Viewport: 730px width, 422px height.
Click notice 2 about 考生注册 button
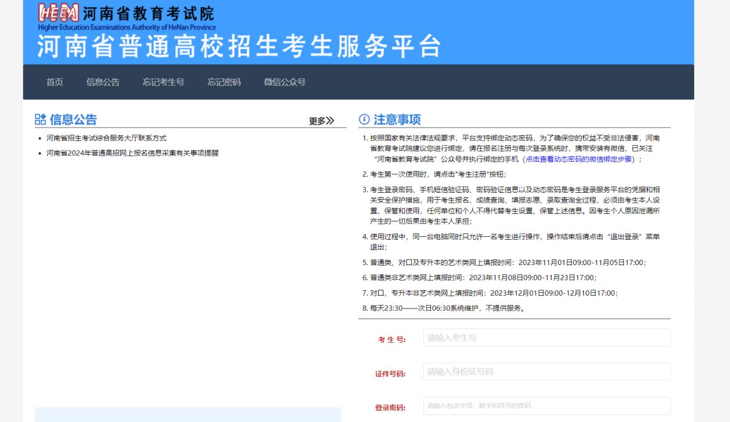click(x=437, y=175)
